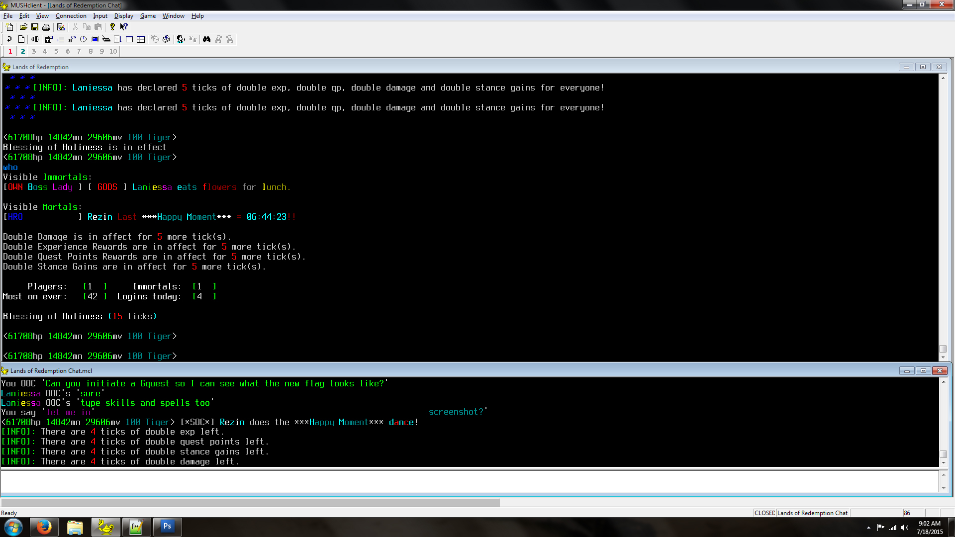Open Notepad++ from the taskbar

pos(136,527)
